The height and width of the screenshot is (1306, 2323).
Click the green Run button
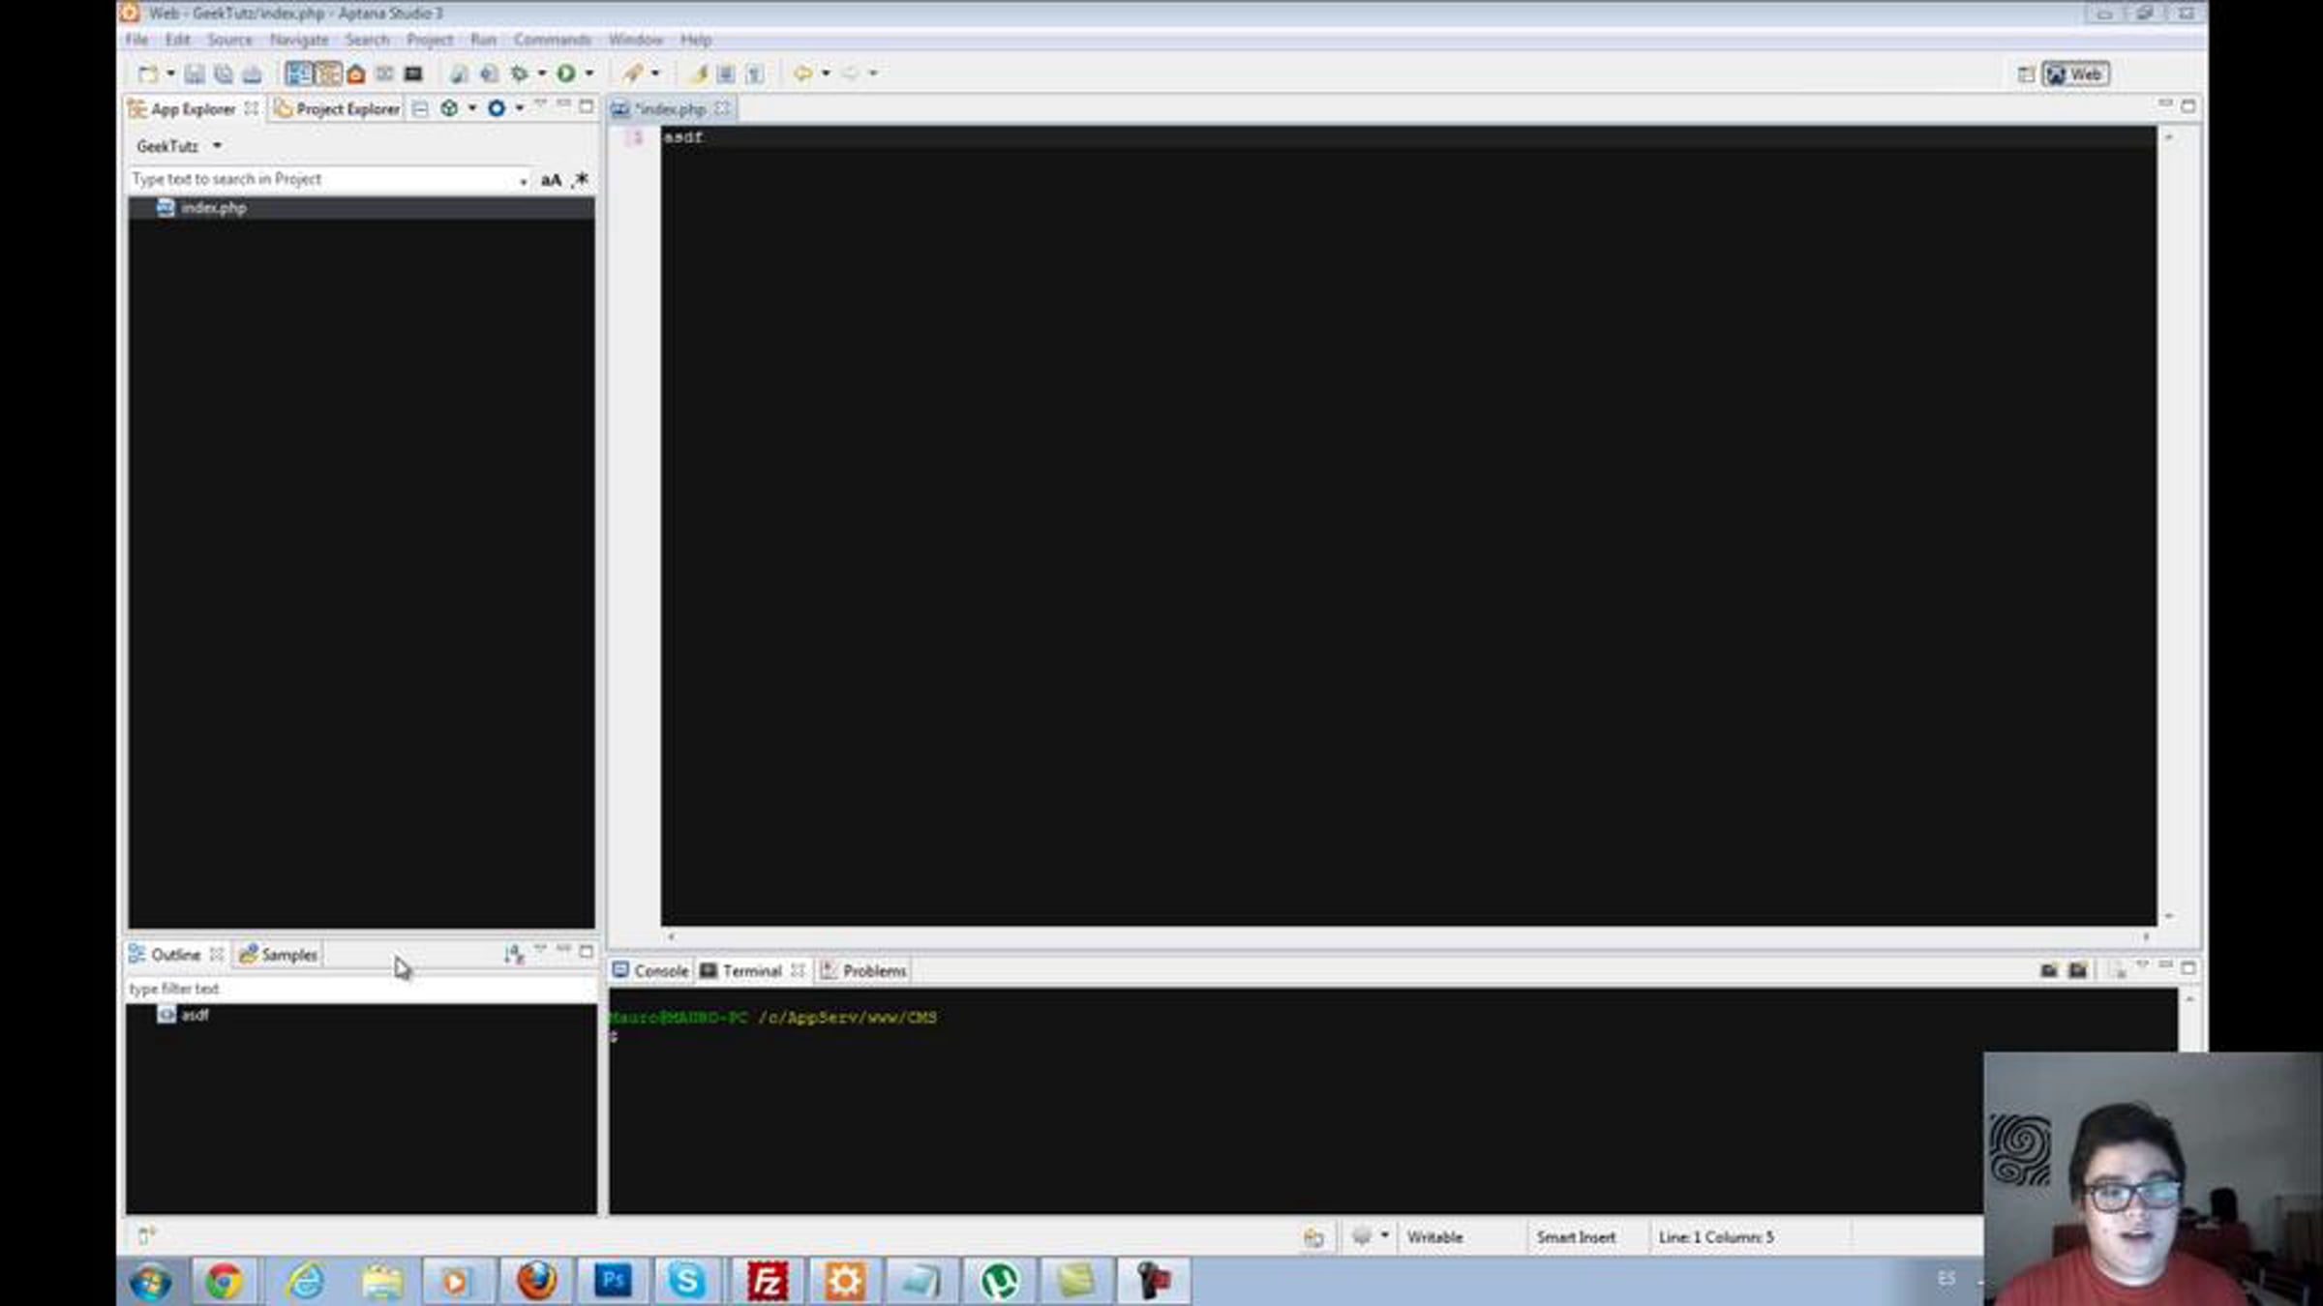(x=566, y=74)
